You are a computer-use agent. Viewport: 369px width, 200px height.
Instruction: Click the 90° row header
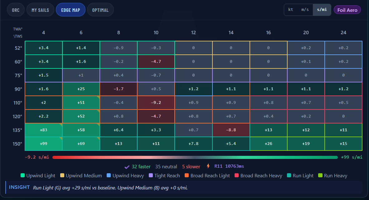[18, 89]
